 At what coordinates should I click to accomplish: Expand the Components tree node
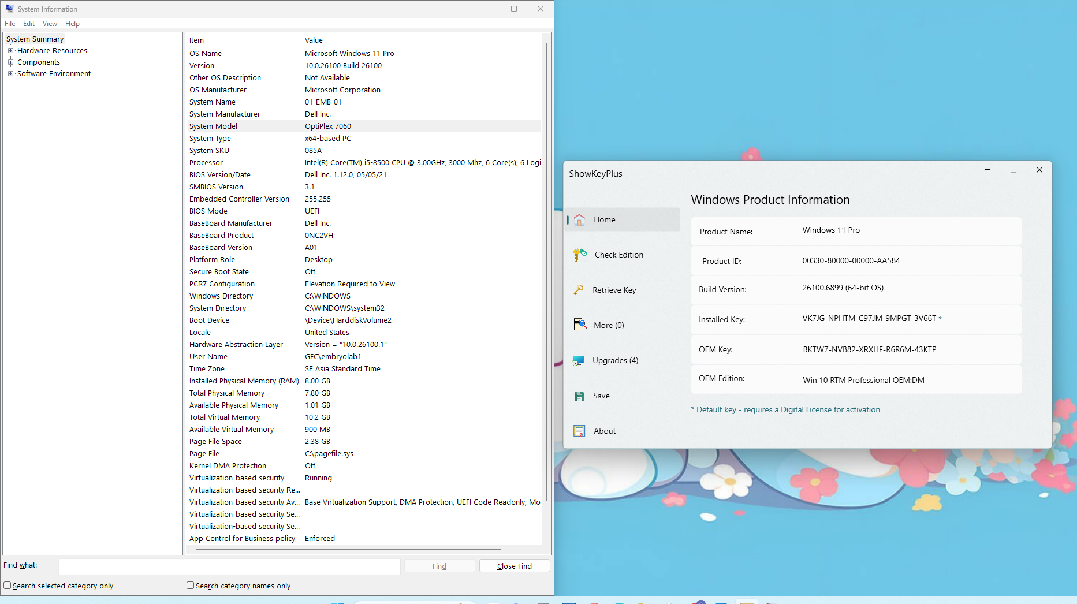[x=10, y=62]
